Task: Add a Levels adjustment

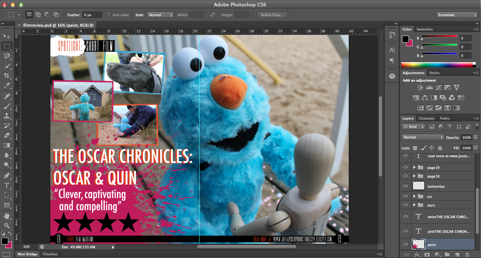Action: (x=429, y=87)
